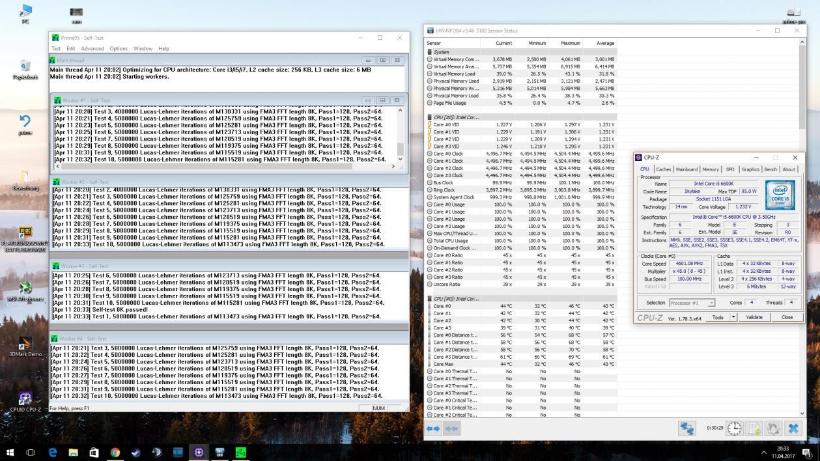820x461 pixels.
Task: Select the cam desktop icon
Action: click(x=76, y=15)
